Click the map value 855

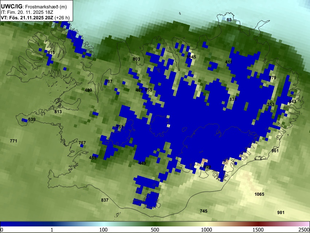[x=149, y=90]
